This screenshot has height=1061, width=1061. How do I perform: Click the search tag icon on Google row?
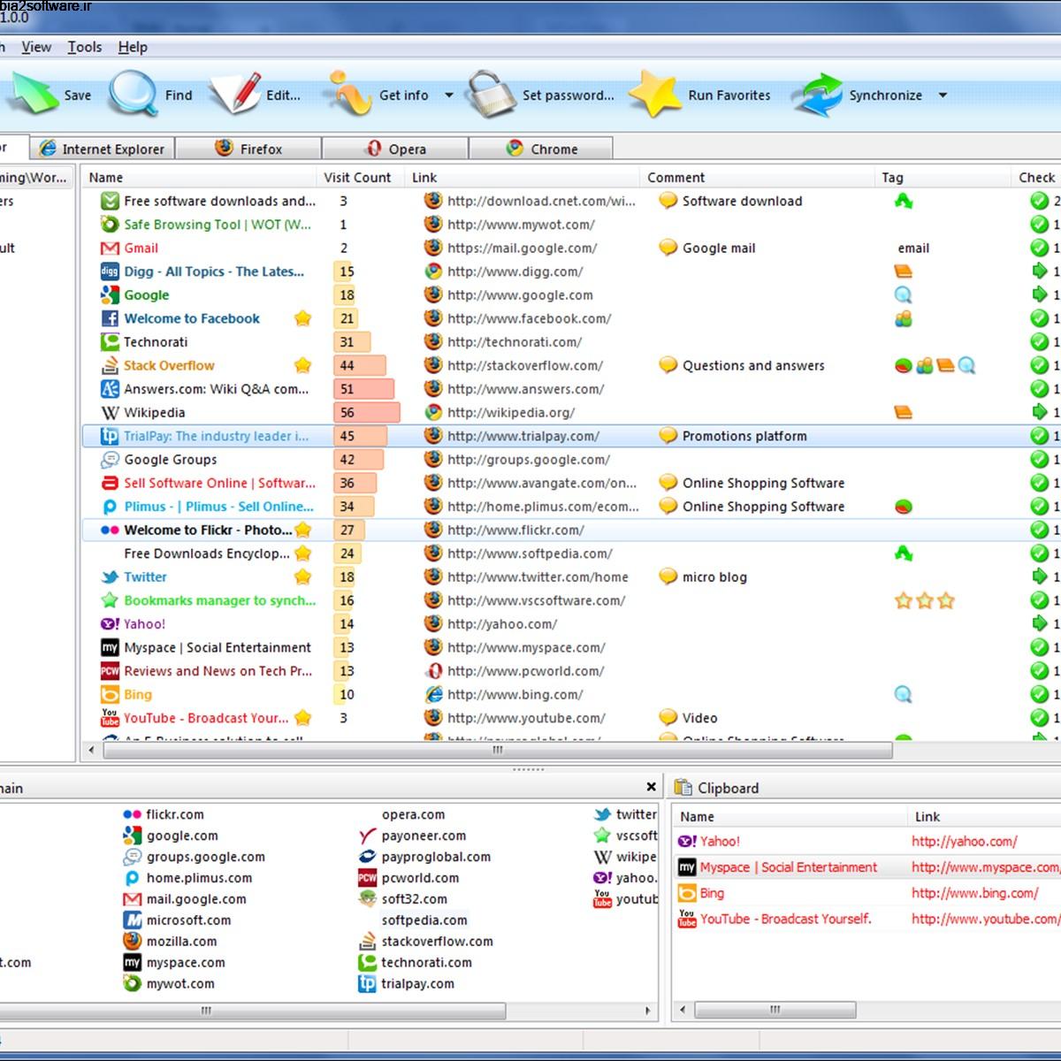pos(901,294)
